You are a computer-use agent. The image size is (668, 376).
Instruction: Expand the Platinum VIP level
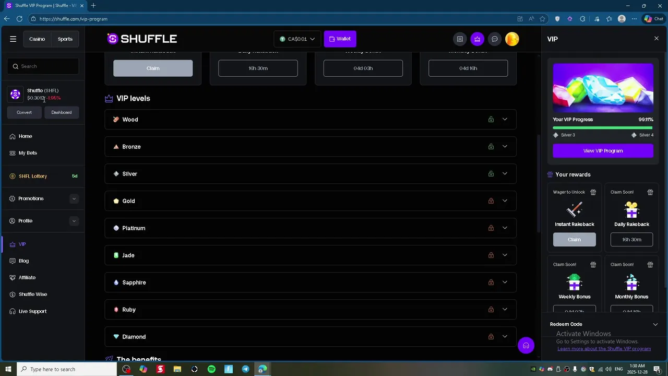click(505, 228)
